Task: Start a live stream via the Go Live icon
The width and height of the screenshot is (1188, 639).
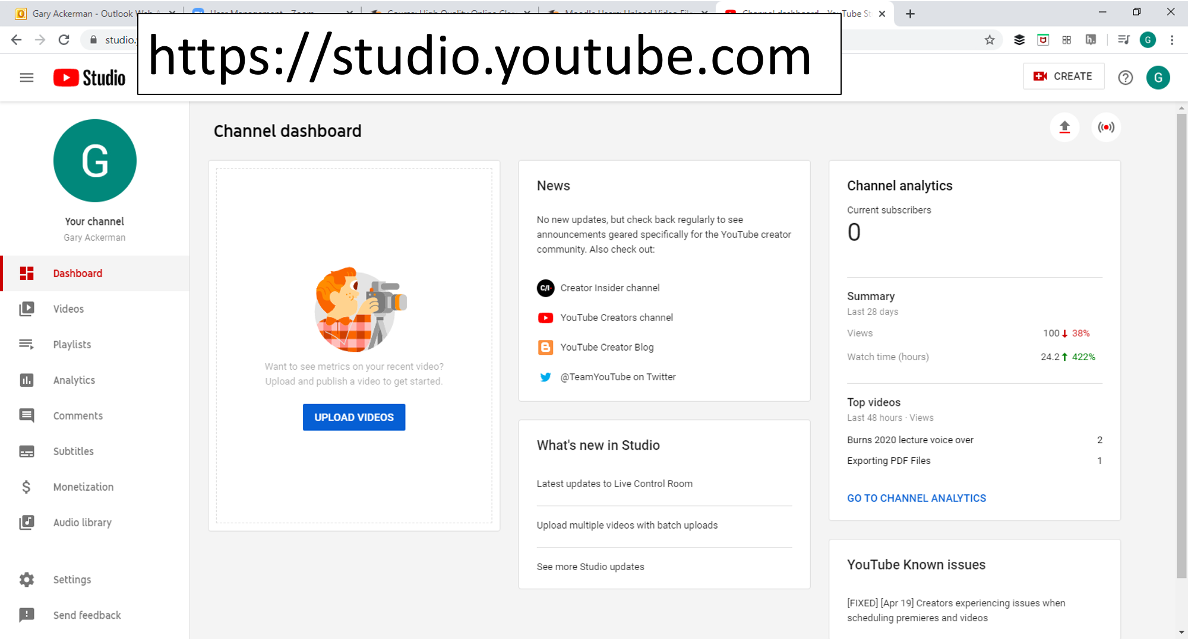Action: pyautogui.click(x=1106, y=127)
